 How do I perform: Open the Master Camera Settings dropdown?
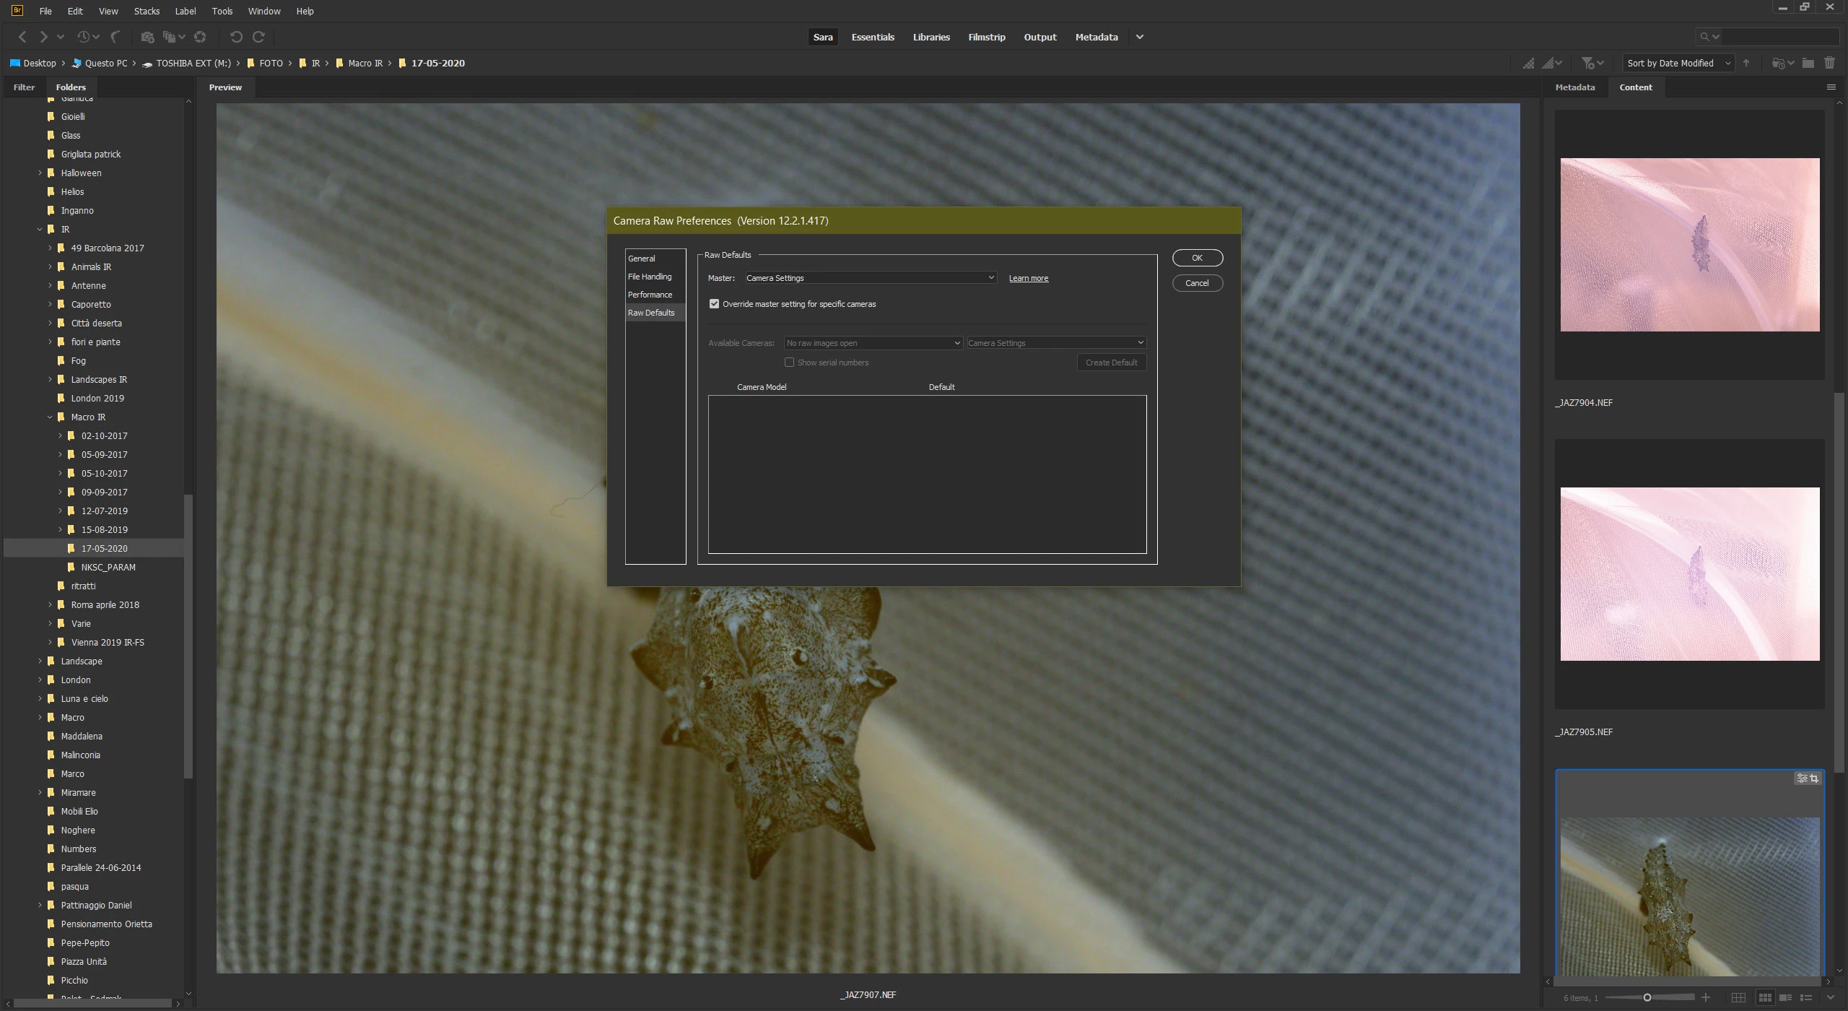pos(871,278)
